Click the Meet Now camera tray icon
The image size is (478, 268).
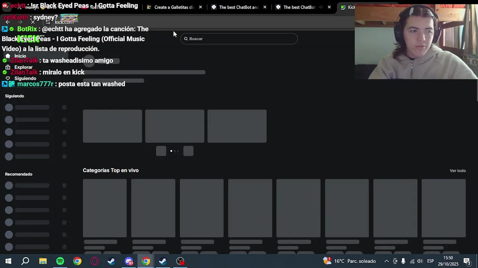[x=395, y=261]
